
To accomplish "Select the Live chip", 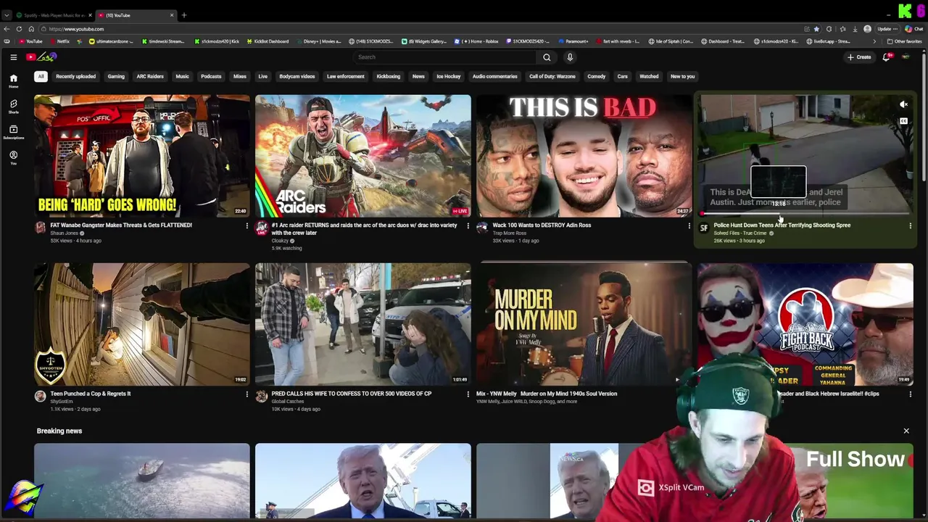I will pos(263,76).
